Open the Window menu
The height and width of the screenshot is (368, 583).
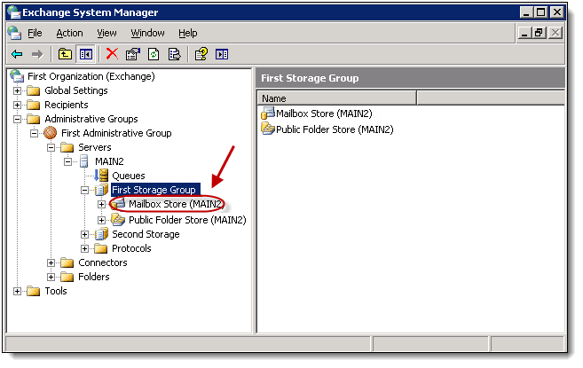[147, 33]
